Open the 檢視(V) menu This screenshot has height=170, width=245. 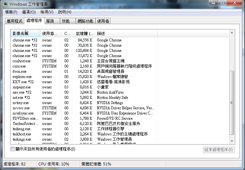point(47,12)
